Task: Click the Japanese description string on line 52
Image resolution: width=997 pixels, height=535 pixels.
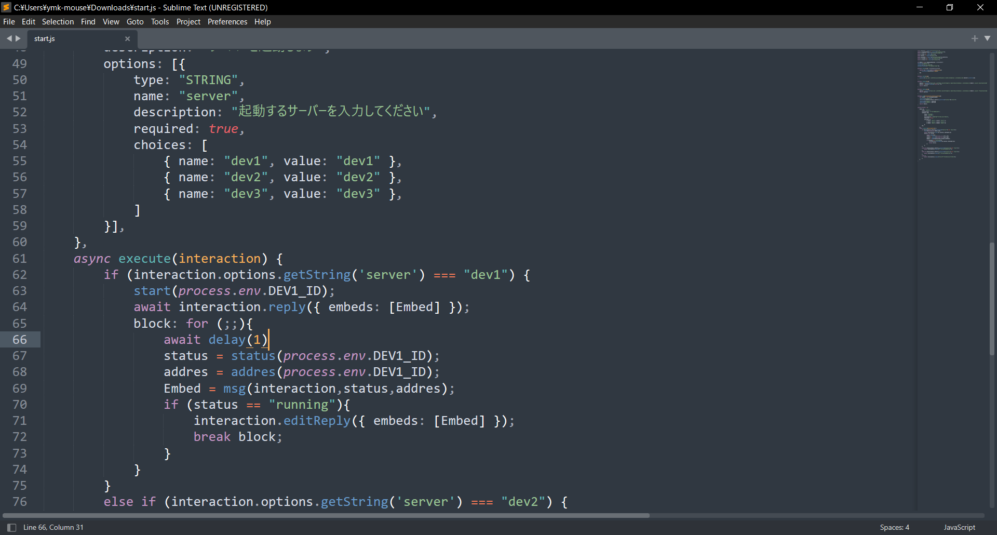Action: tap(331, 112)
